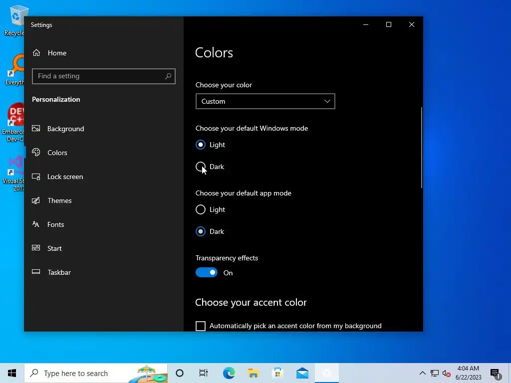Open File Explorer from taskbar
Screen dimensions: 511x383
click(253, 373)
